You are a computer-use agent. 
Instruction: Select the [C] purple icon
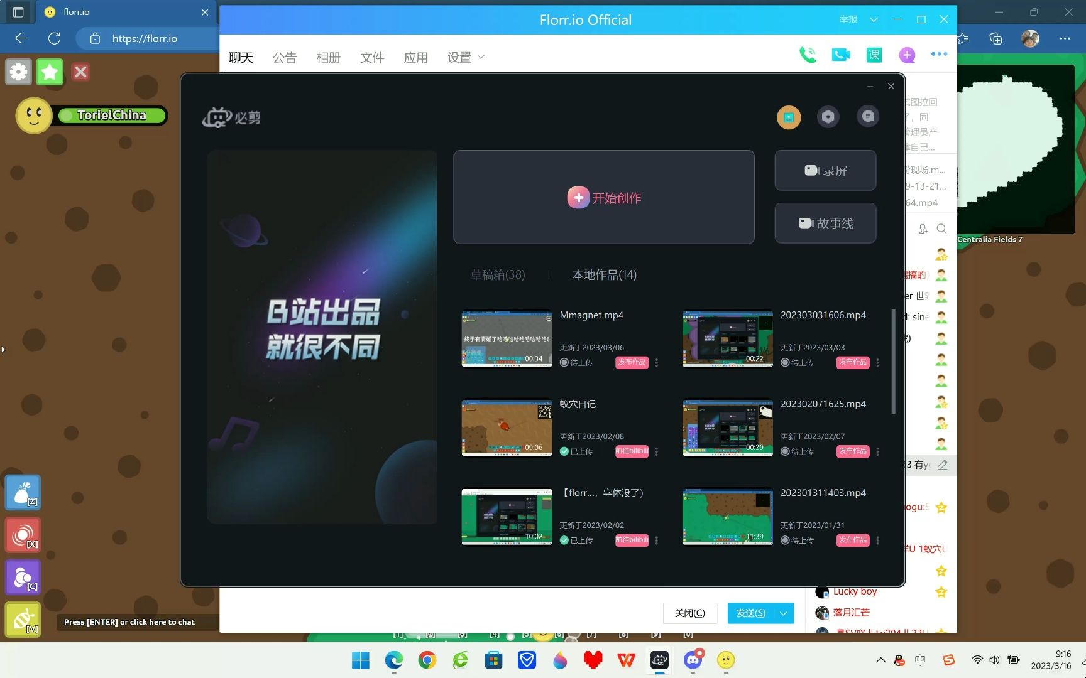[x=23, y=577]
